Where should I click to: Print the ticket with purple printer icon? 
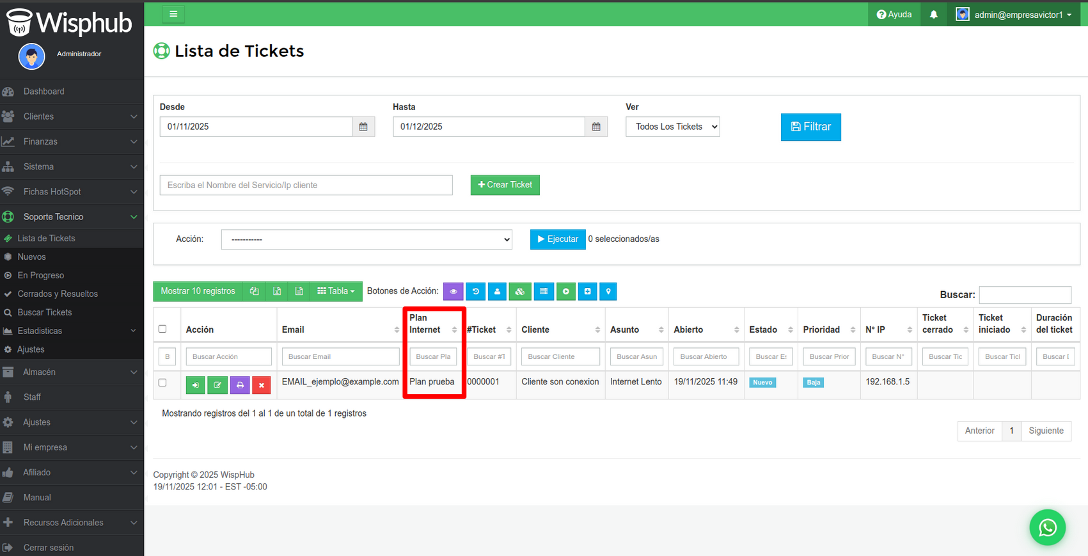[240, 385]
